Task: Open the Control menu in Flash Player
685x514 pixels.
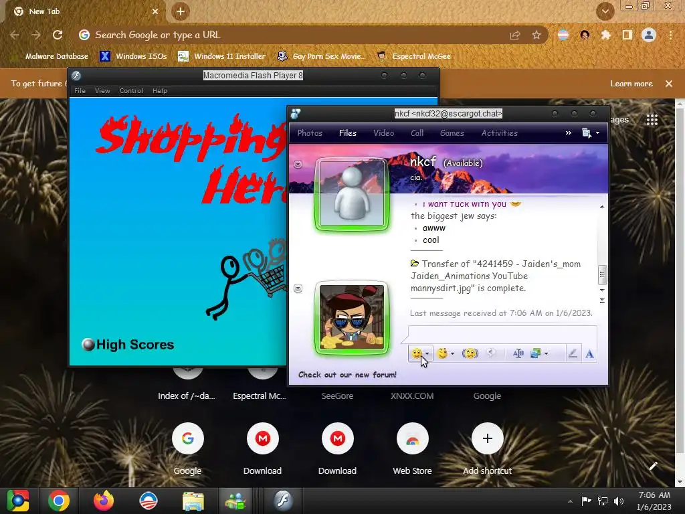Action: coord(132,91)
